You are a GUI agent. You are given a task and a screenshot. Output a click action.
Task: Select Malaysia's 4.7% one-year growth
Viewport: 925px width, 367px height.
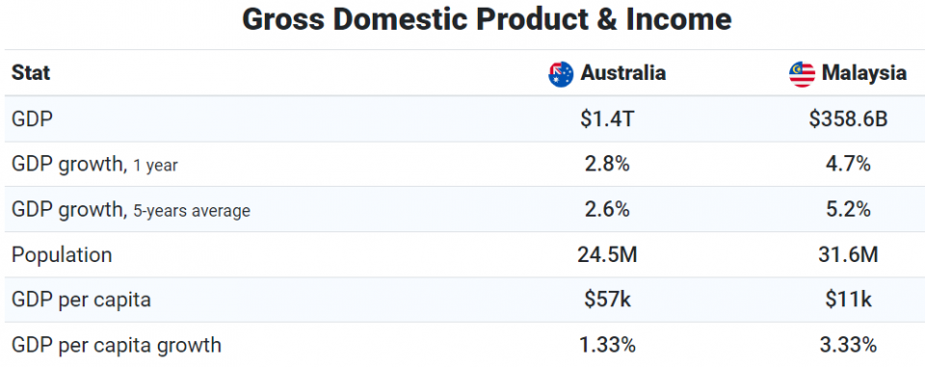coord(848,165)
